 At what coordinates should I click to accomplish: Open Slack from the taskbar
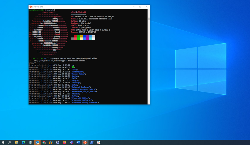pyautogui.click(x=99, y=142)
